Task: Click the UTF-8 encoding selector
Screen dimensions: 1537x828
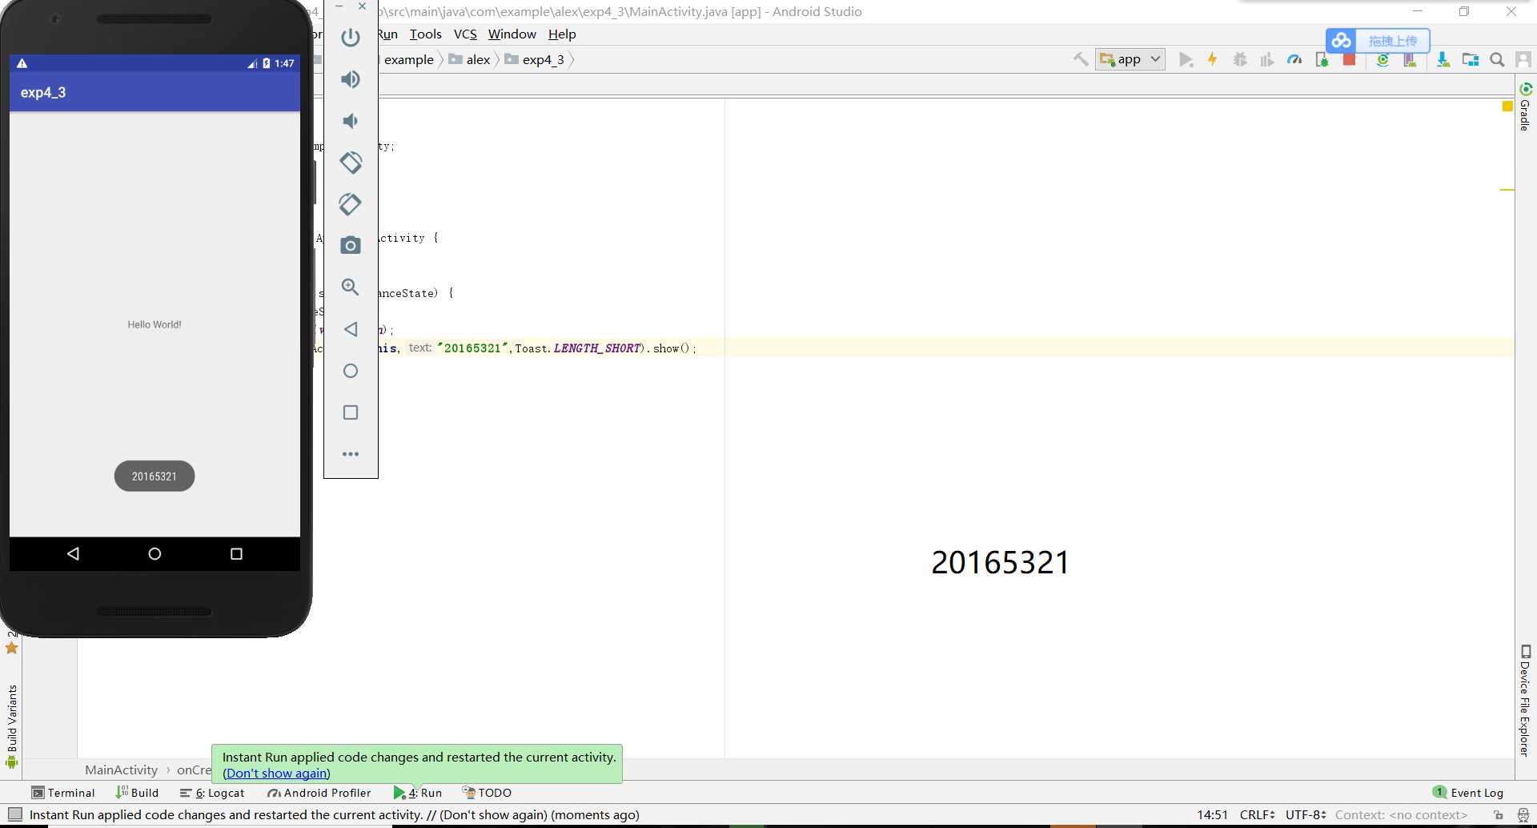Action: (1305, 814)
